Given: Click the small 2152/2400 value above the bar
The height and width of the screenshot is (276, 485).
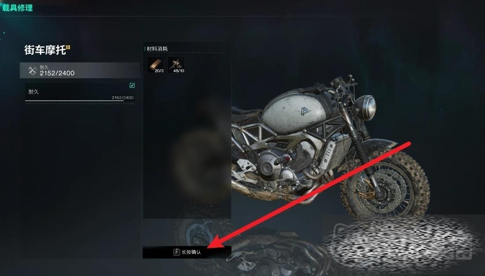Looking at the screenshot, I should (122, 98).
